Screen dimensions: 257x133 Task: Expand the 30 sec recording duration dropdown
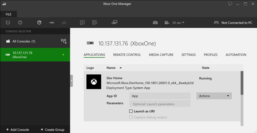(178, 23)
